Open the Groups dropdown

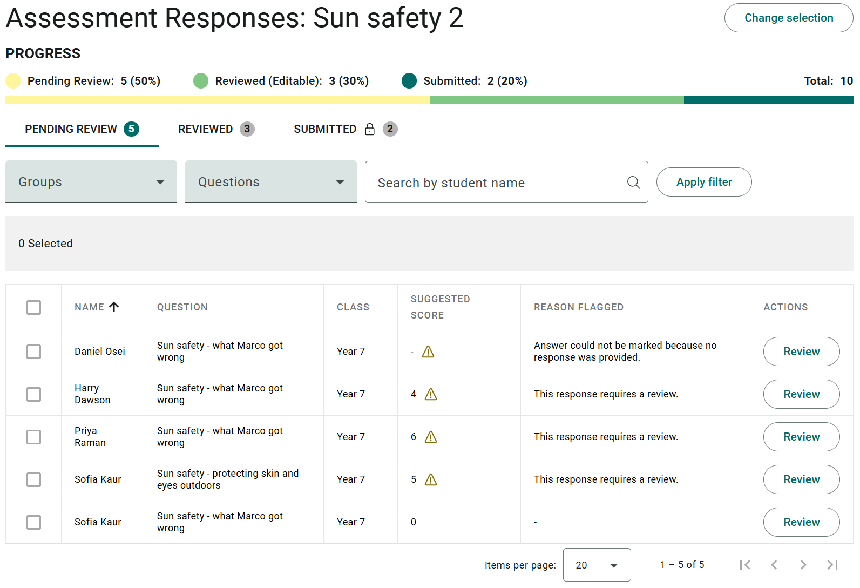point(91,182)
